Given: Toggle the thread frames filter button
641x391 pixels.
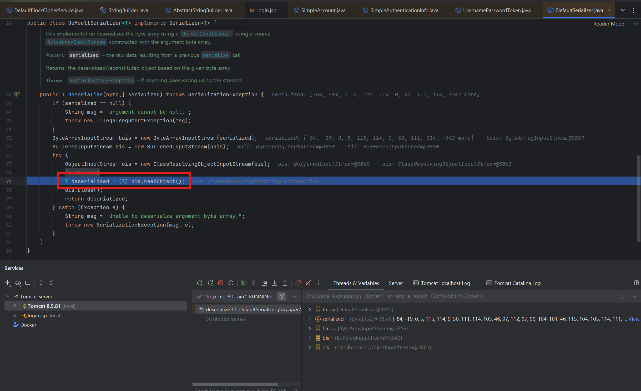Looking at the screenshot, I should click(x=281, y=297).
